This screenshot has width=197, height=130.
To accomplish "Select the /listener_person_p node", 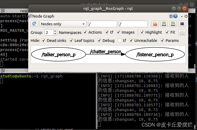I will tap(155, 54).
